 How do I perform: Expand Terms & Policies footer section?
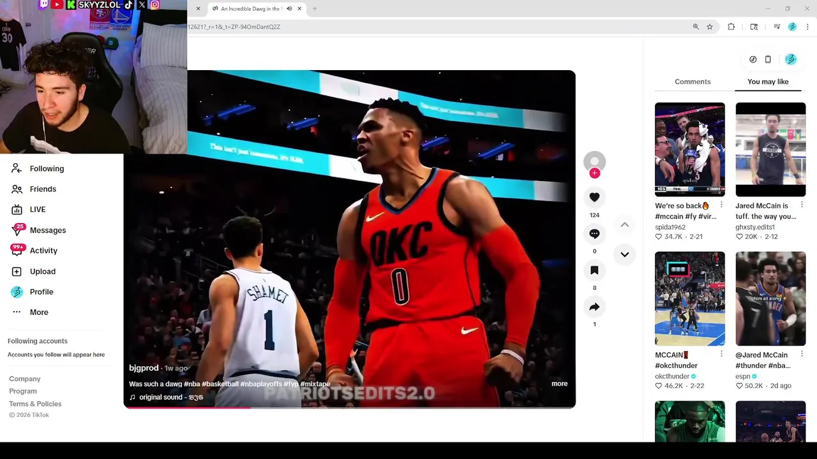point(35,404)
